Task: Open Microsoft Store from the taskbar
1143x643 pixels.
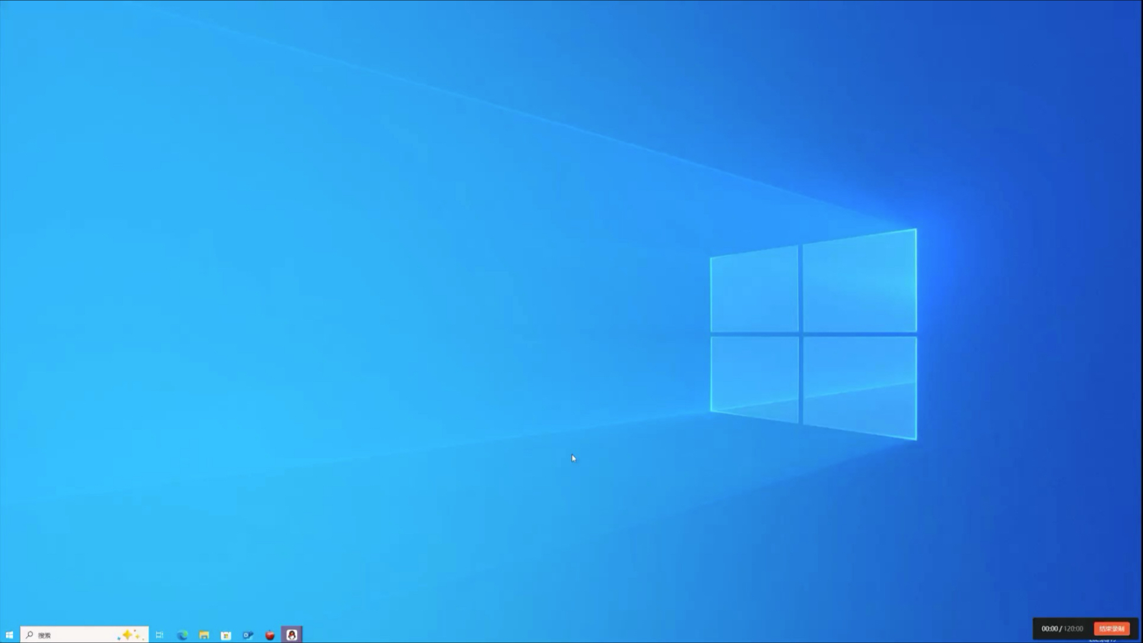Action: (226, 635)
